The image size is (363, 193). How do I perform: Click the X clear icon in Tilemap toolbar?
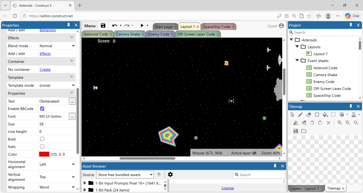(x=328, y=123)
